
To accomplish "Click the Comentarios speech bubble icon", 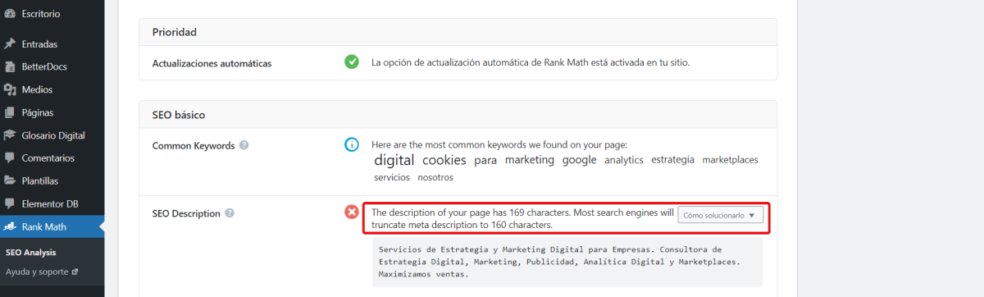I will (x=10, y=158).
